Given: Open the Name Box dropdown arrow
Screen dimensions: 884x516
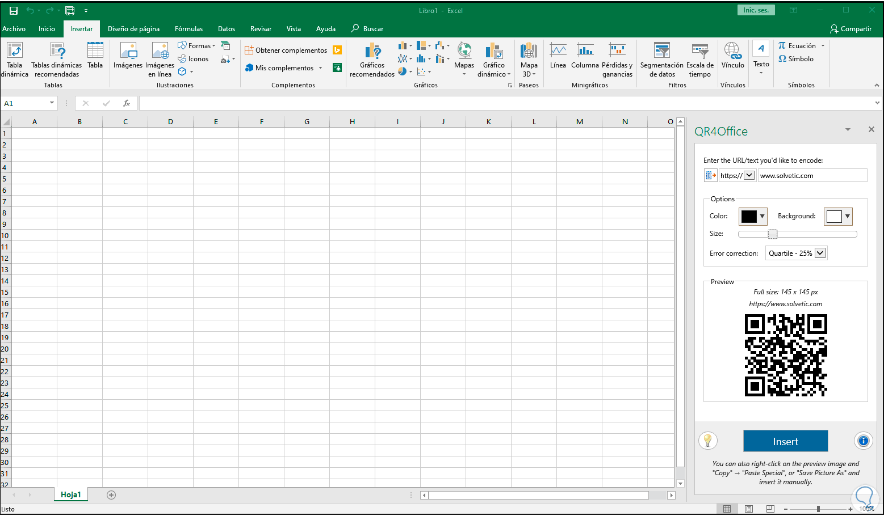Looking at the screenshot, I should (52, 103).
